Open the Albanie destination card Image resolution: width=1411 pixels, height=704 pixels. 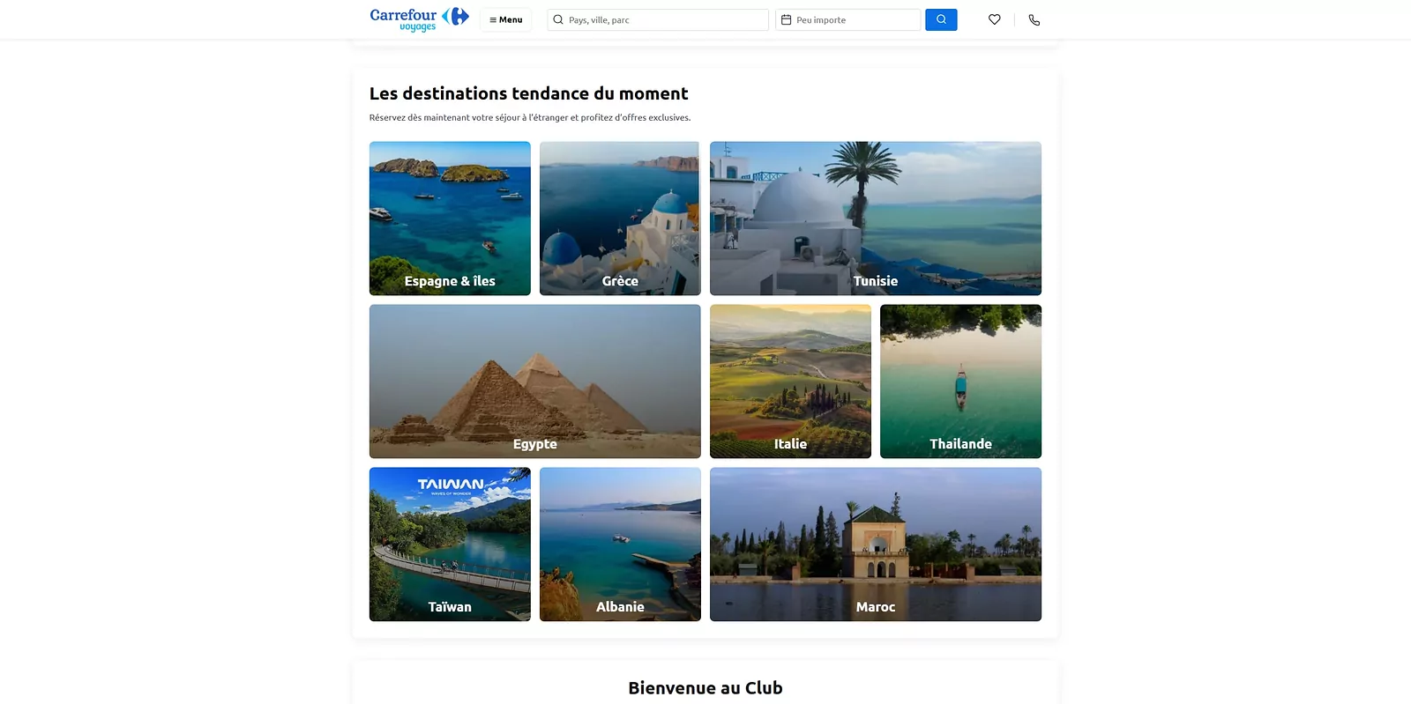tap(620, 545)
